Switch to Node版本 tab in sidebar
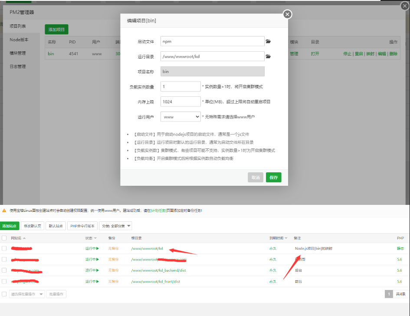 19,39
